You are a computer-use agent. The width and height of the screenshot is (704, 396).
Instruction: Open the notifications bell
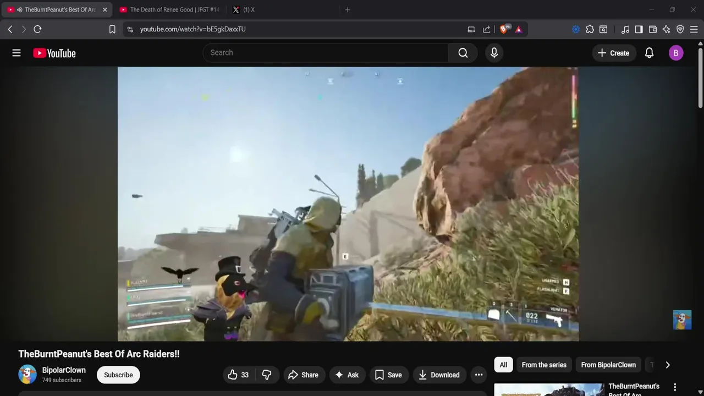pos(649,53)
